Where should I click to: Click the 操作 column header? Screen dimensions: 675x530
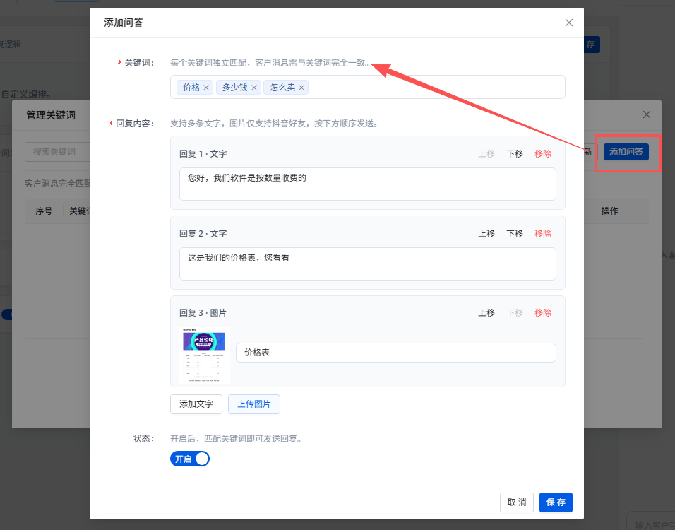coord(609,211)
